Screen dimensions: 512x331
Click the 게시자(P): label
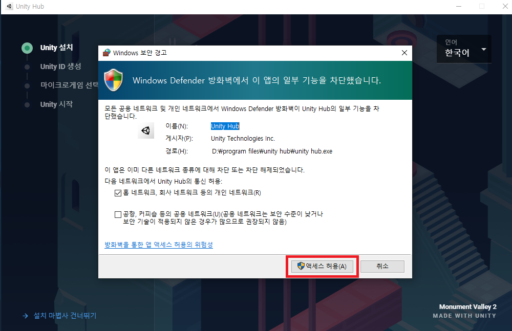point(179,139)
